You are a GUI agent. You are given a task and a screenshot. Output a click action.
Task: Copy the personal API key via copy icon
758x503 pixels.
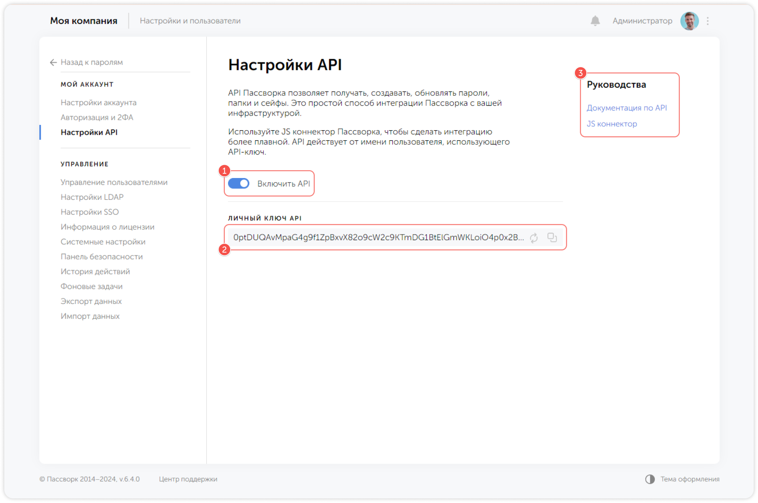552,237
